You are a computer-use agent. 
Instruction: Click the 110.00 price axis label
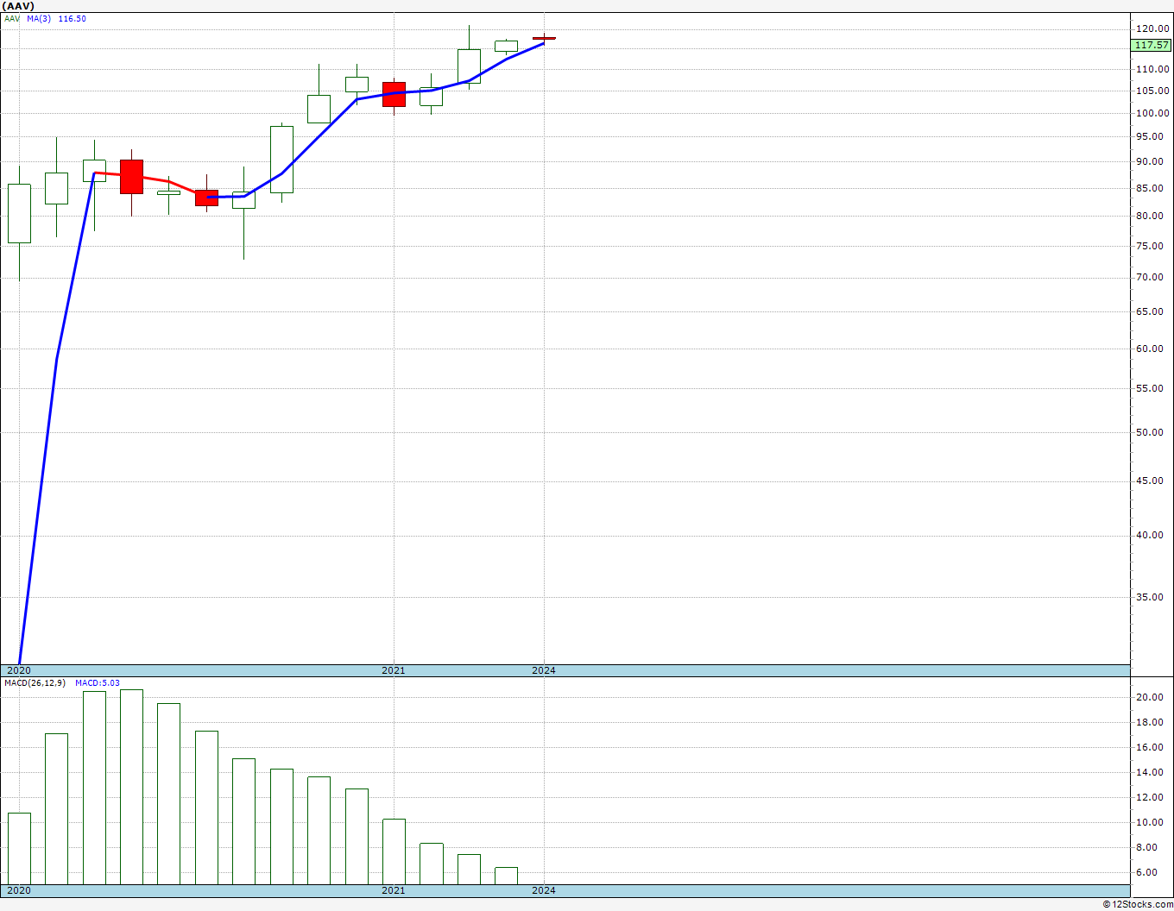(x=1152, y=69)
